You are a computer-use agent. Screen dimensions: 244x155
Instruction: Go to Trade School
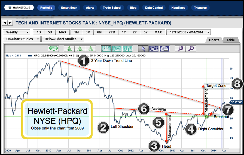(112, 8)
